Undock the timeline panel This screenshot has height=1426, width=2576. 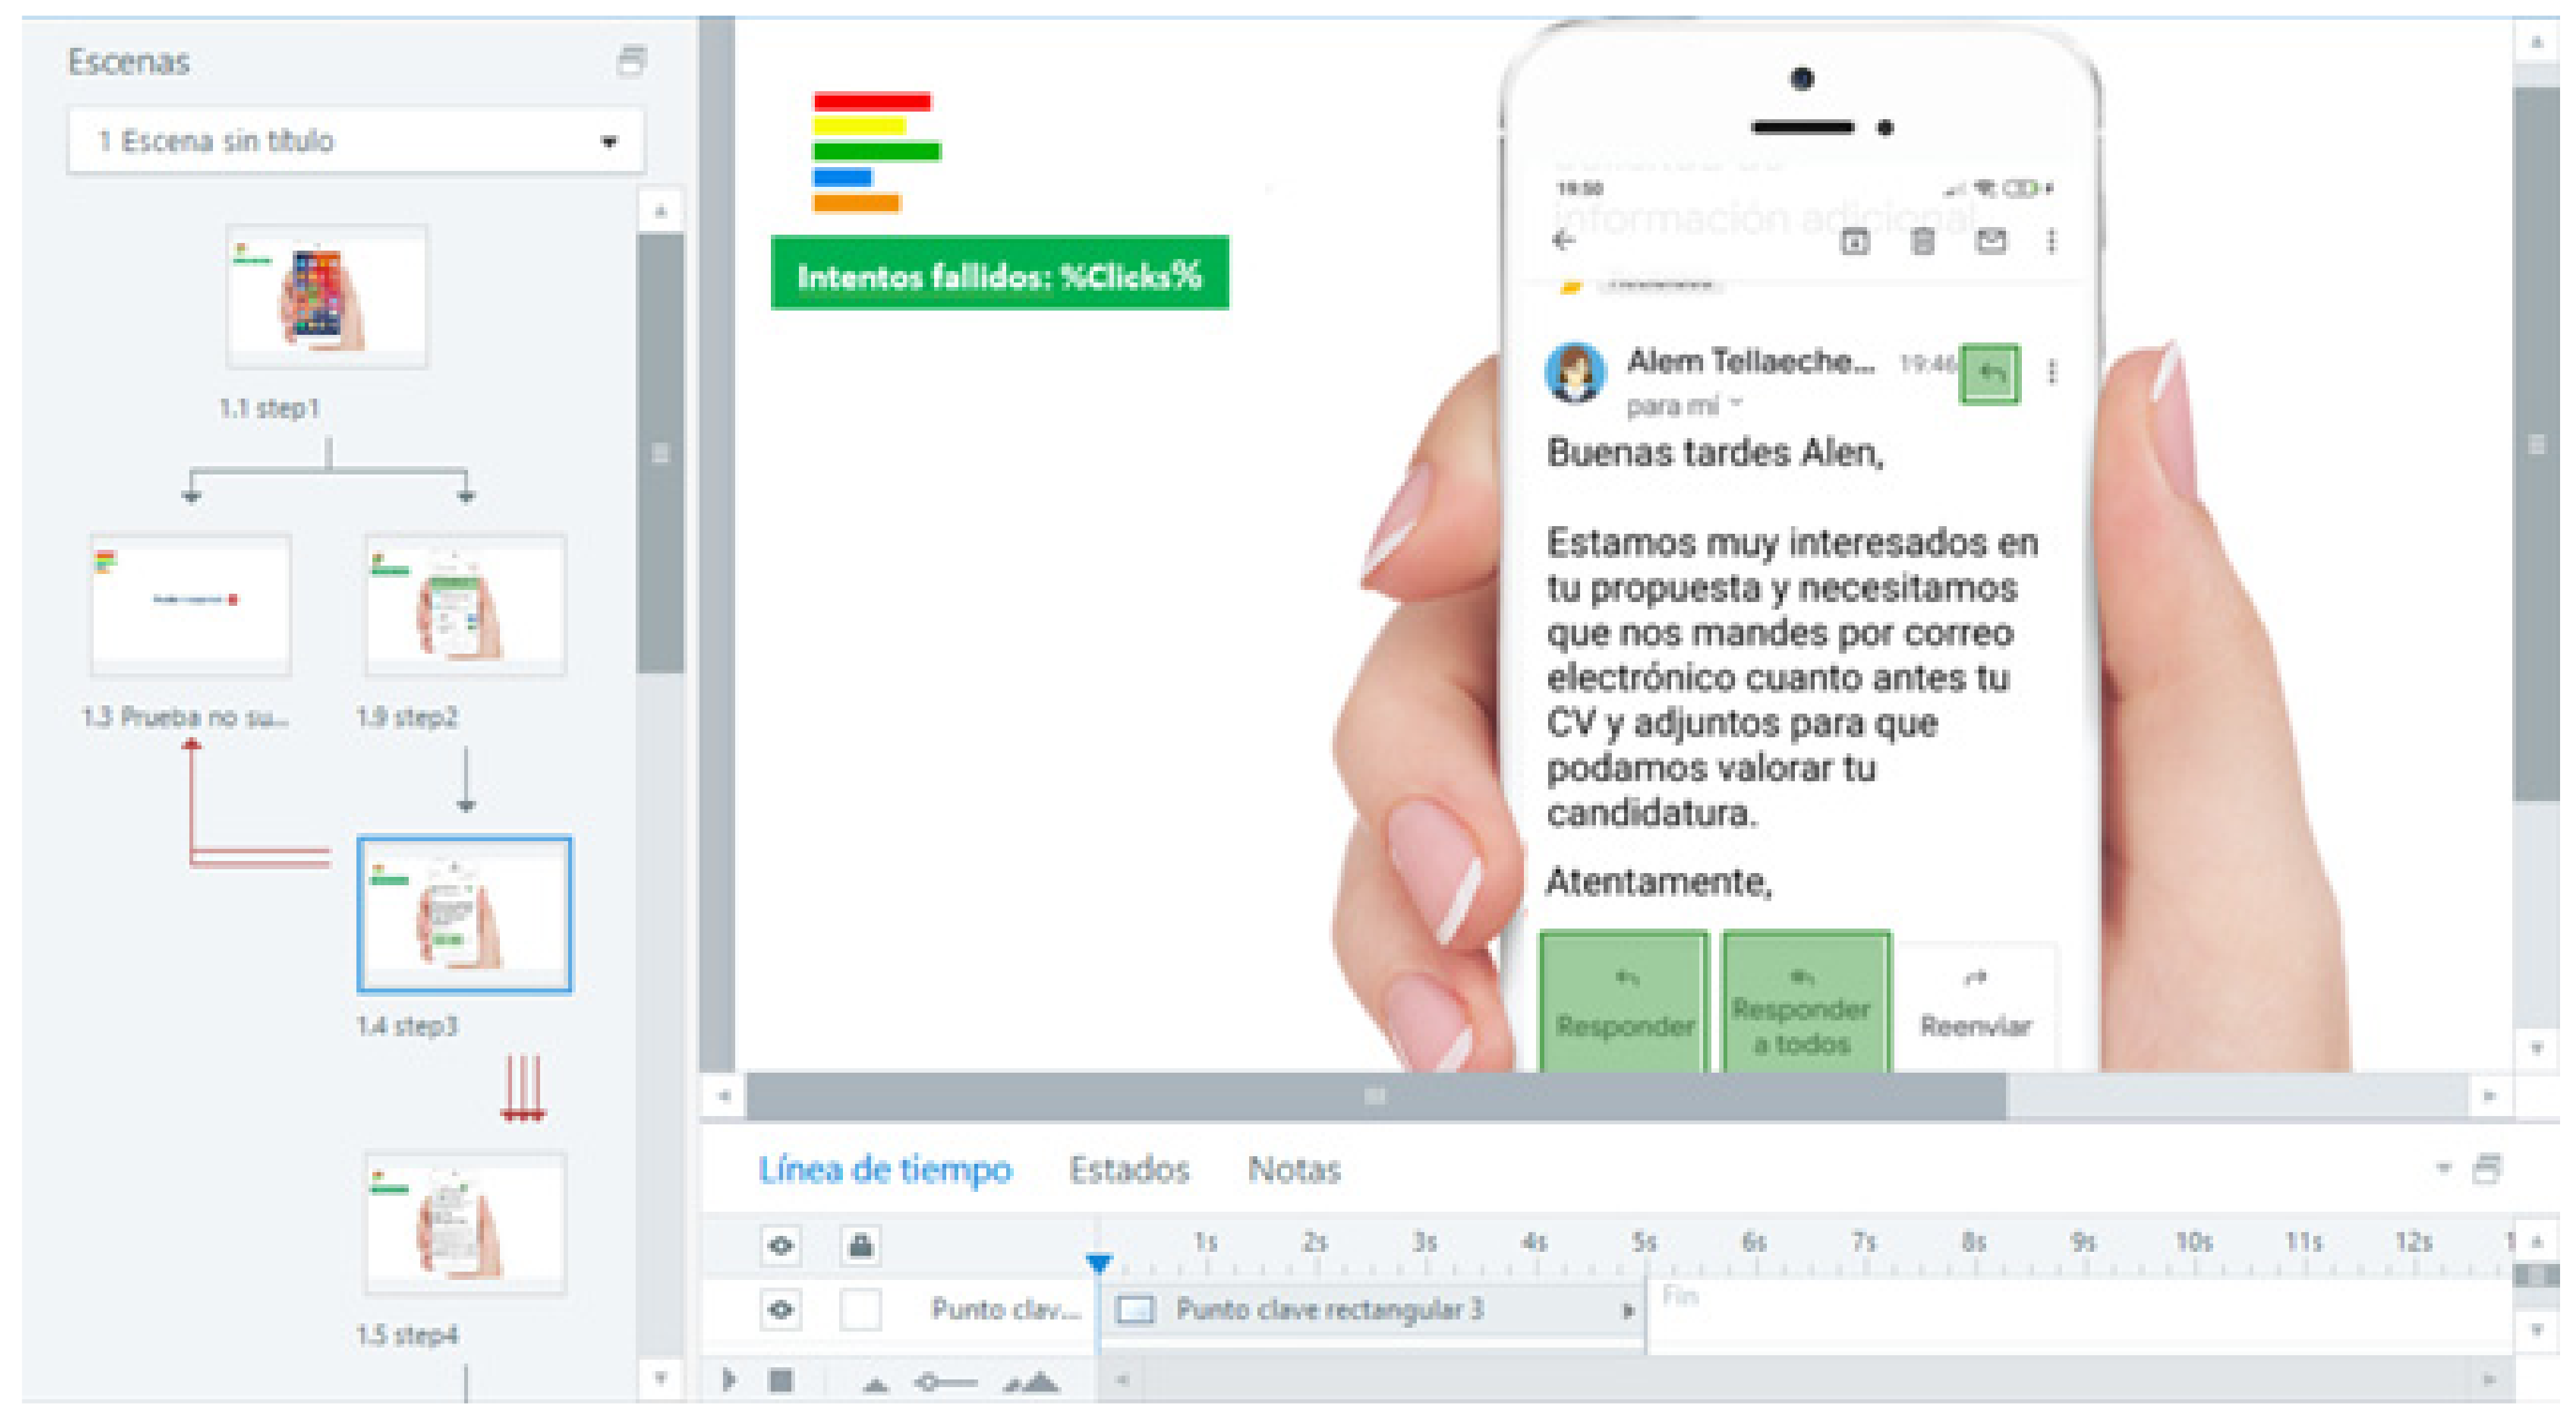coord(2487,1168)
